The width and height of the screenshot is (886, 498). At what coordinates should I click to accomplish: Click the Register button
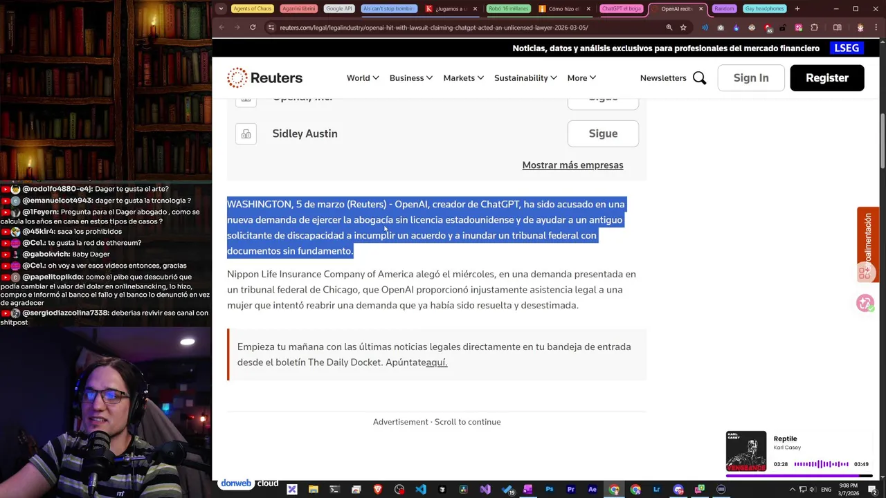click(827, 78)
